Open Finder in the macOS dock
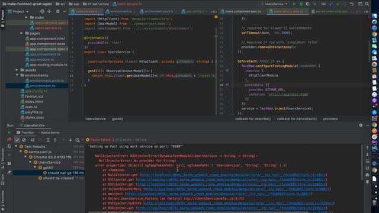This screenshot has height=213, width=379. (x=374, y=16)
